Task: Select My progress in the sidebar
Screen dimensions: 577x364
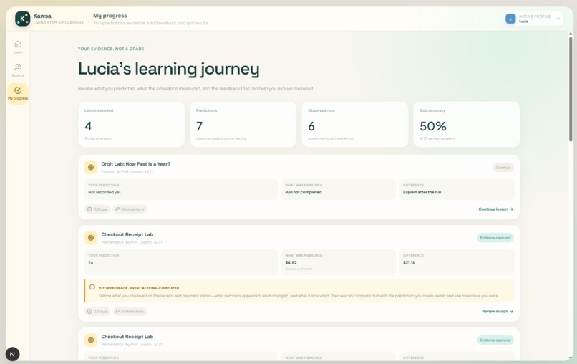Action: (18, 94)
